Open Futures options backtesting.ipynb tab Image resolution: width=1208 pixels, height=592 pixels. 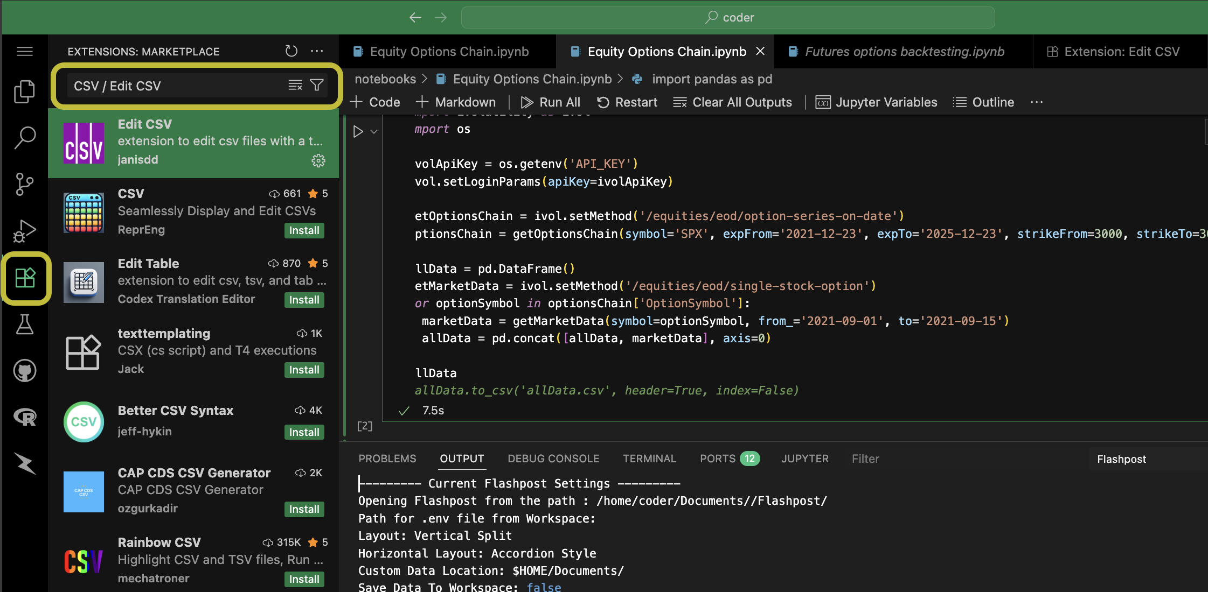pyautogui.click(x=903, y=52)
